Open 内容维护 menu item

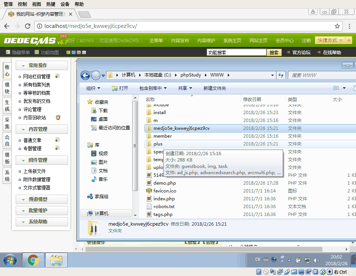click(206, 41)
